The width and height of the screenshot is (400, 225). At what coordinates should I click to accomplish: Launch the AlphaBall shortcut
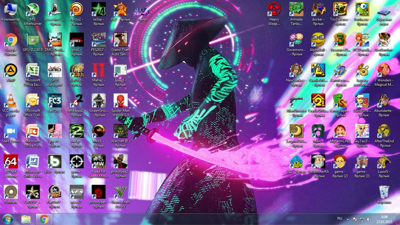coord(318,40)
